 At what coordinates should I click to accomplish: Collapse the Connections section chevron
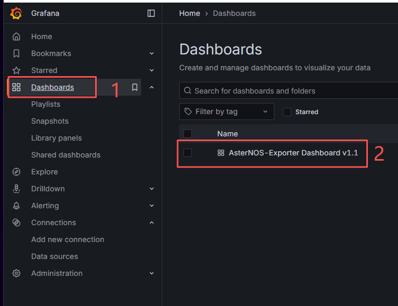click(152, 222)
